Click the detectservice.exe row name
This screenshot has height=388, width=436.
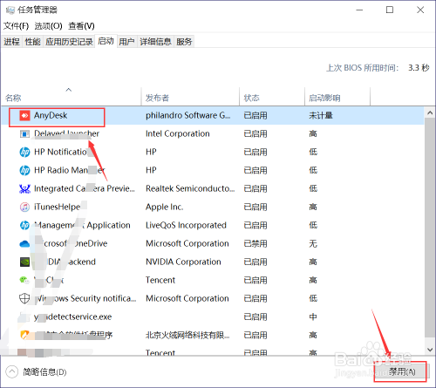[73, 317]
